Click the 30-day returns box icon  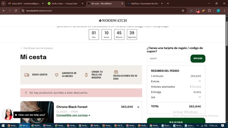(x=116, y=72)
